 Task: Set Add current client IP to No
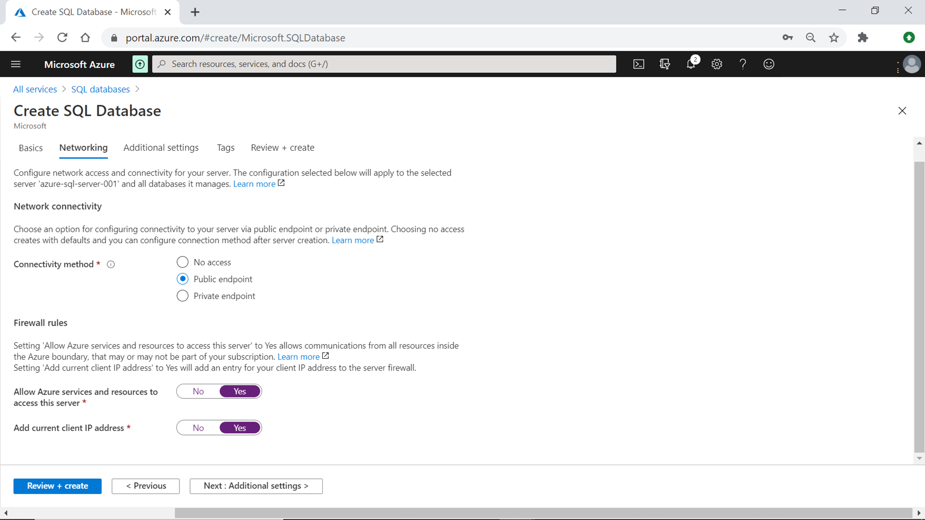click(198, 428)
